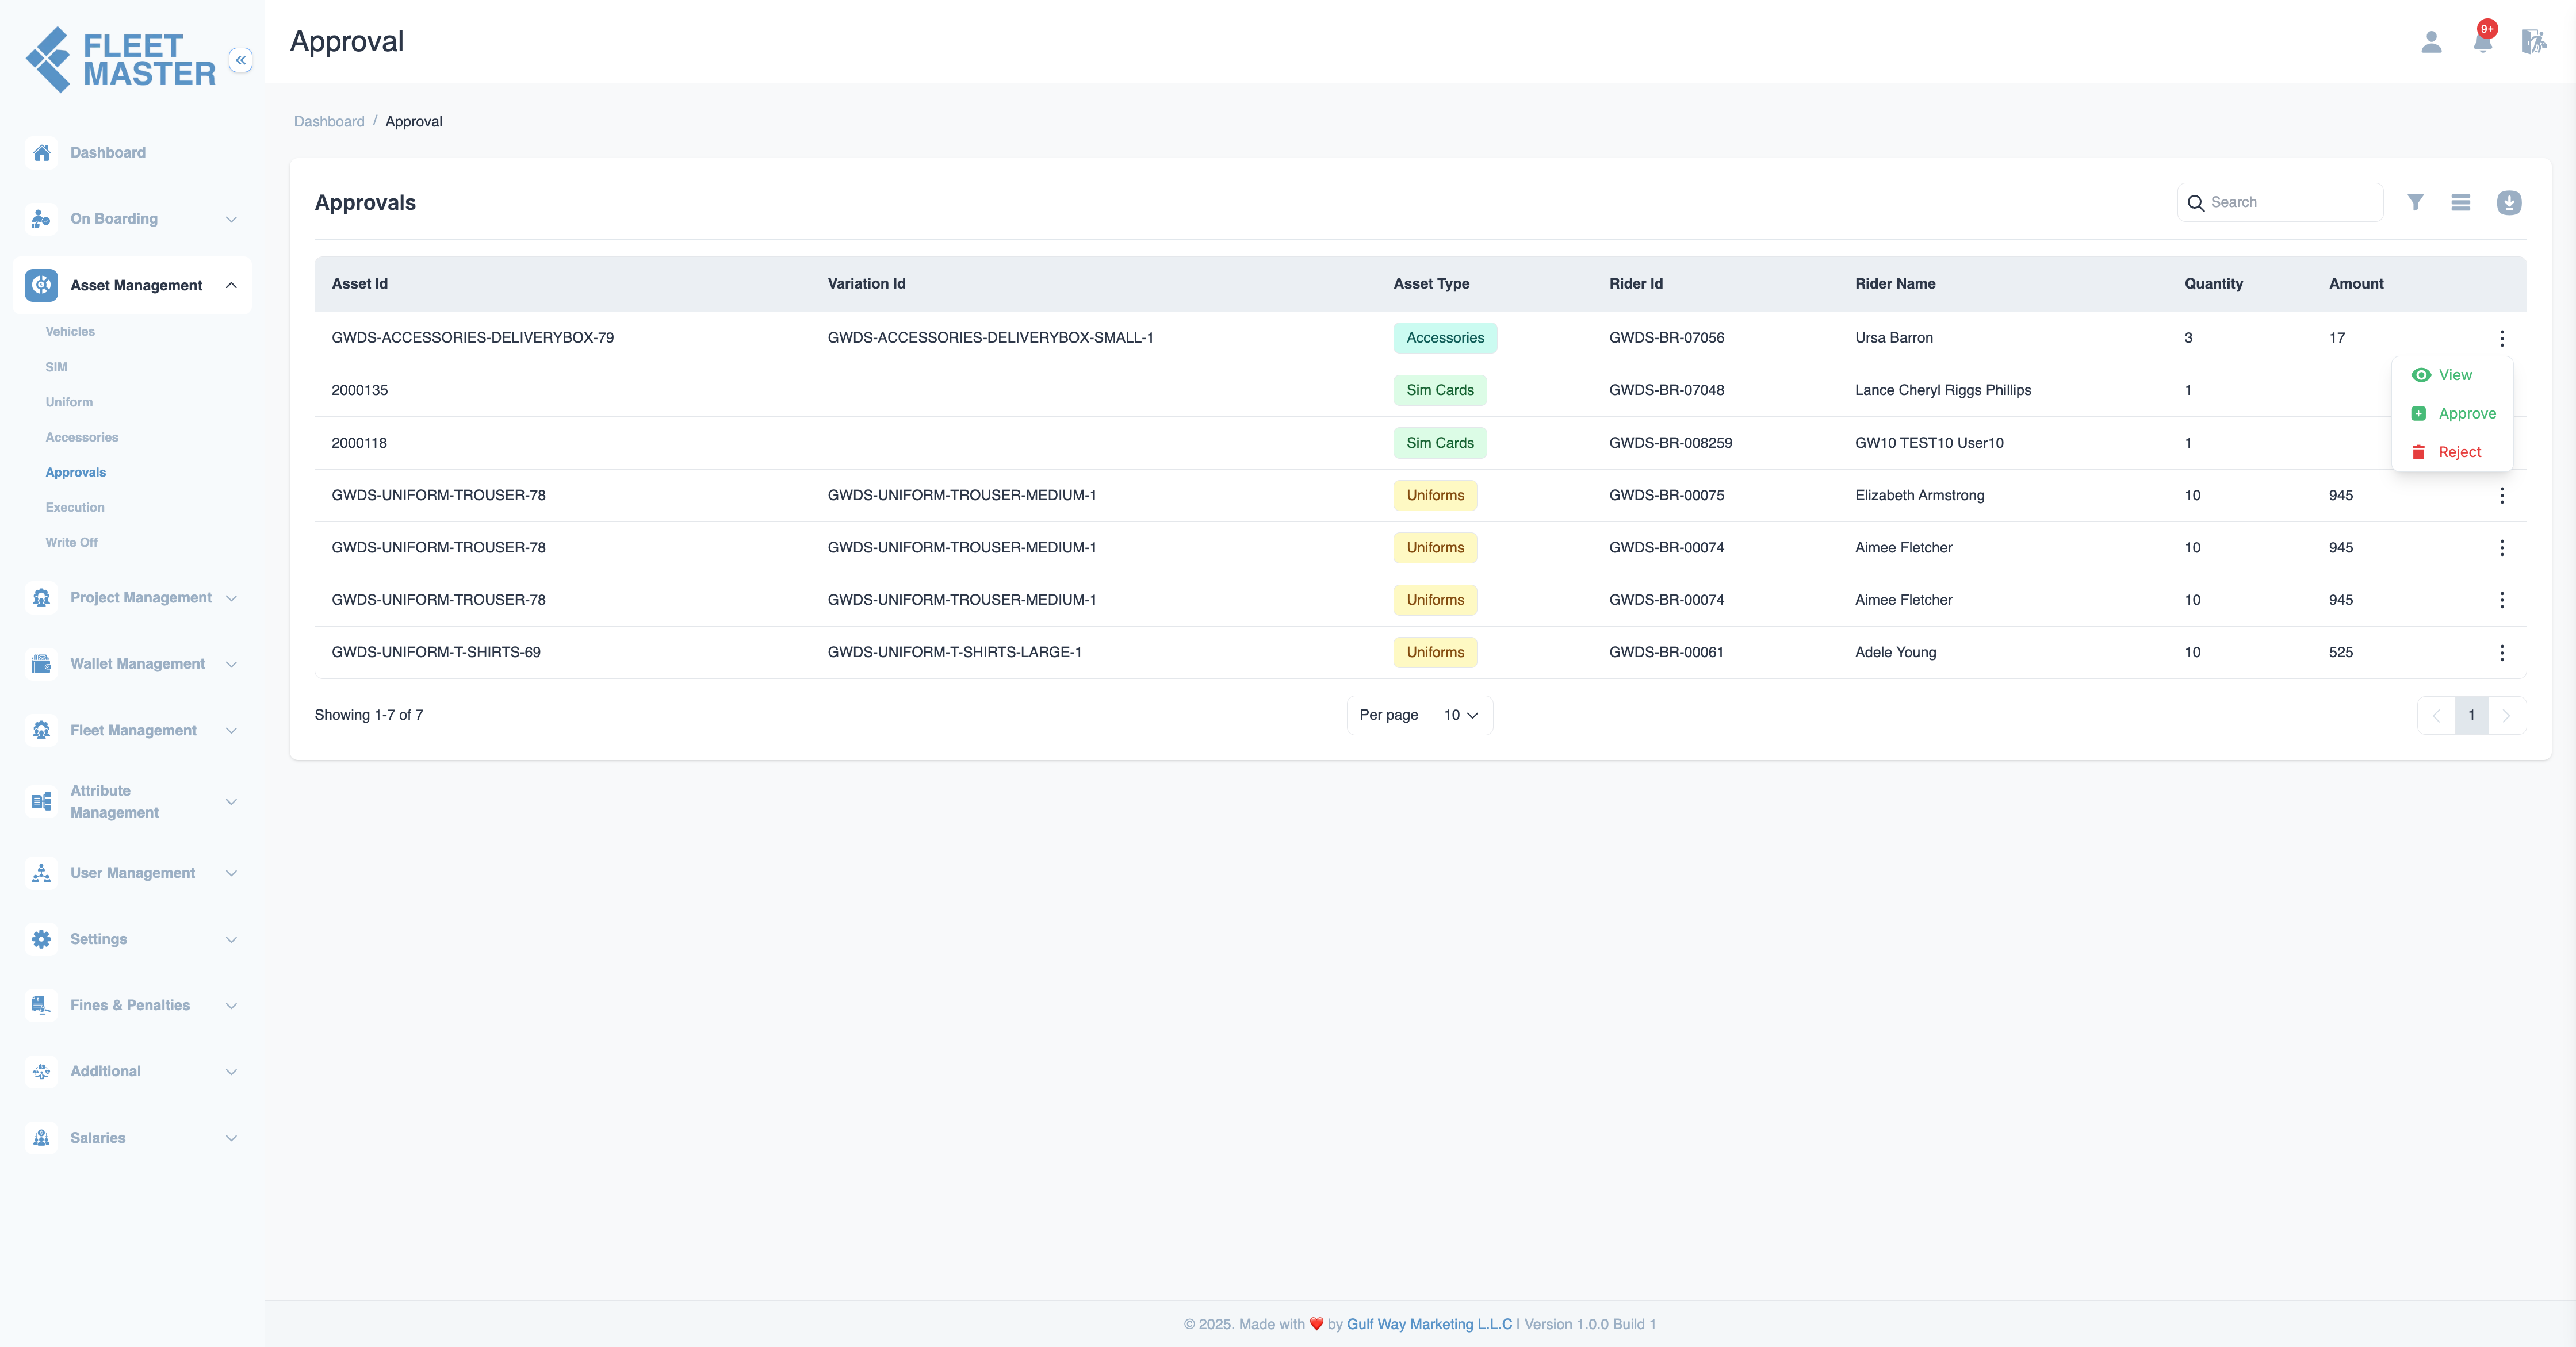This screenshot has width=2576, height=1347.
Task: Open the Gulf Way Marketing L.L.C link
Action: [x=1429, y=1324]
